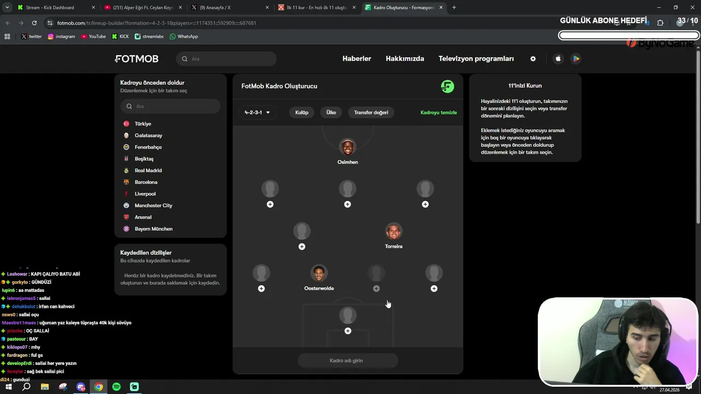This screenshot has width=701, height=394.
Task: Reload the current page
Action: click(x=34, y=23)
